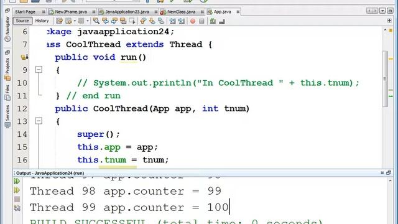
Task: Open the Services side panel
Action: coord(7,116)
